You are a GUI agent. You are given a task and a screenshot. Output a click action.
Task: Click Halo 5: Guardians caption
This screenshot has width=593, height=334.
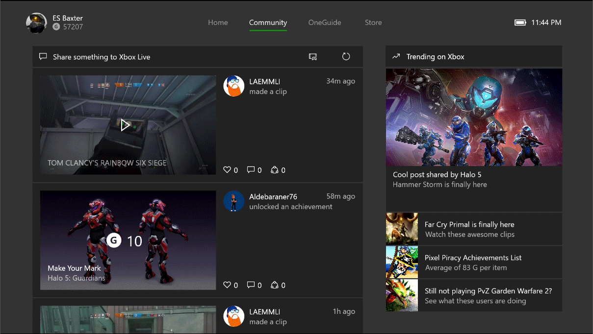77,278
